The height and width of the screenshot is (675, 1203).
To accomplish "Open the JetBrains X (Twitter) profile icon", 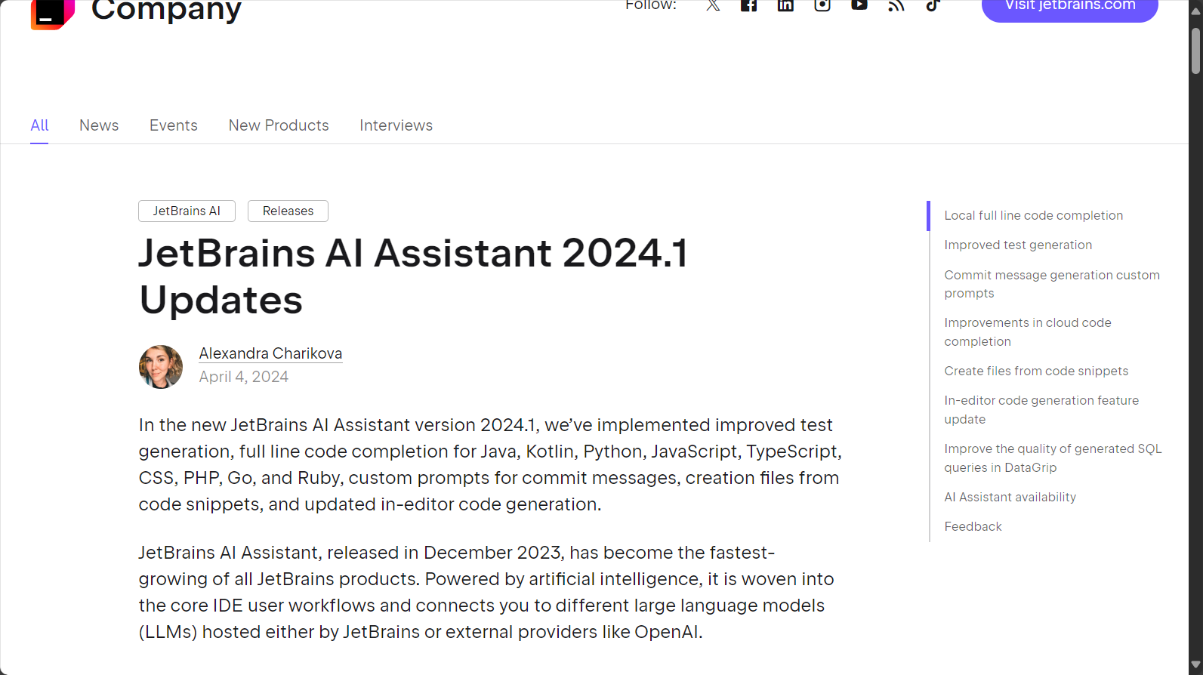I will (713, 5).
